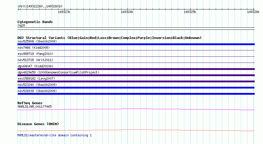263x144 pixels.
Task: Click the blue bar under nsv526939
Action: pyautogui.click(x=136, y=94)
